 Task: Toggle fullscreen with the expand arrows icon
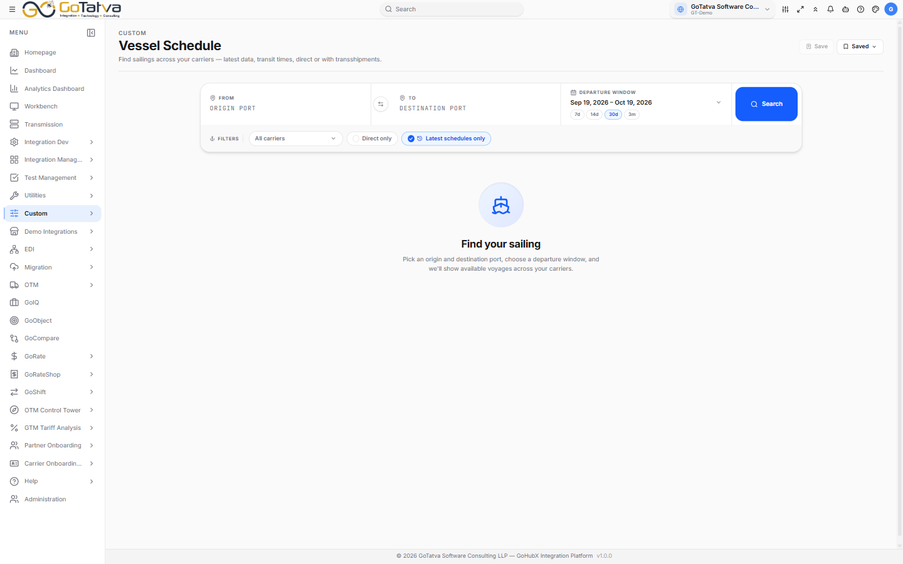pos(800,9)
